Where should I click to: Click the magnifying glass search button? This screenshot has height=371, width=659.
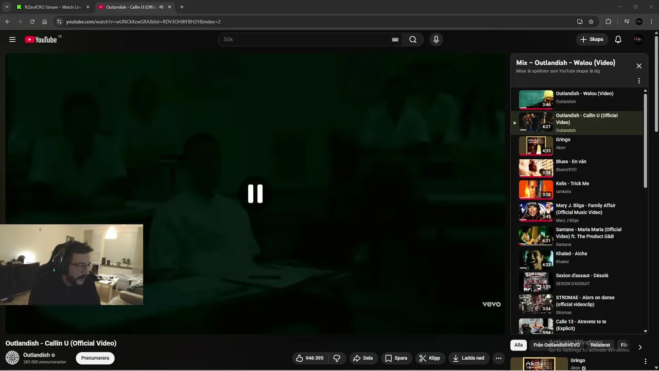[x=413, y=40]
